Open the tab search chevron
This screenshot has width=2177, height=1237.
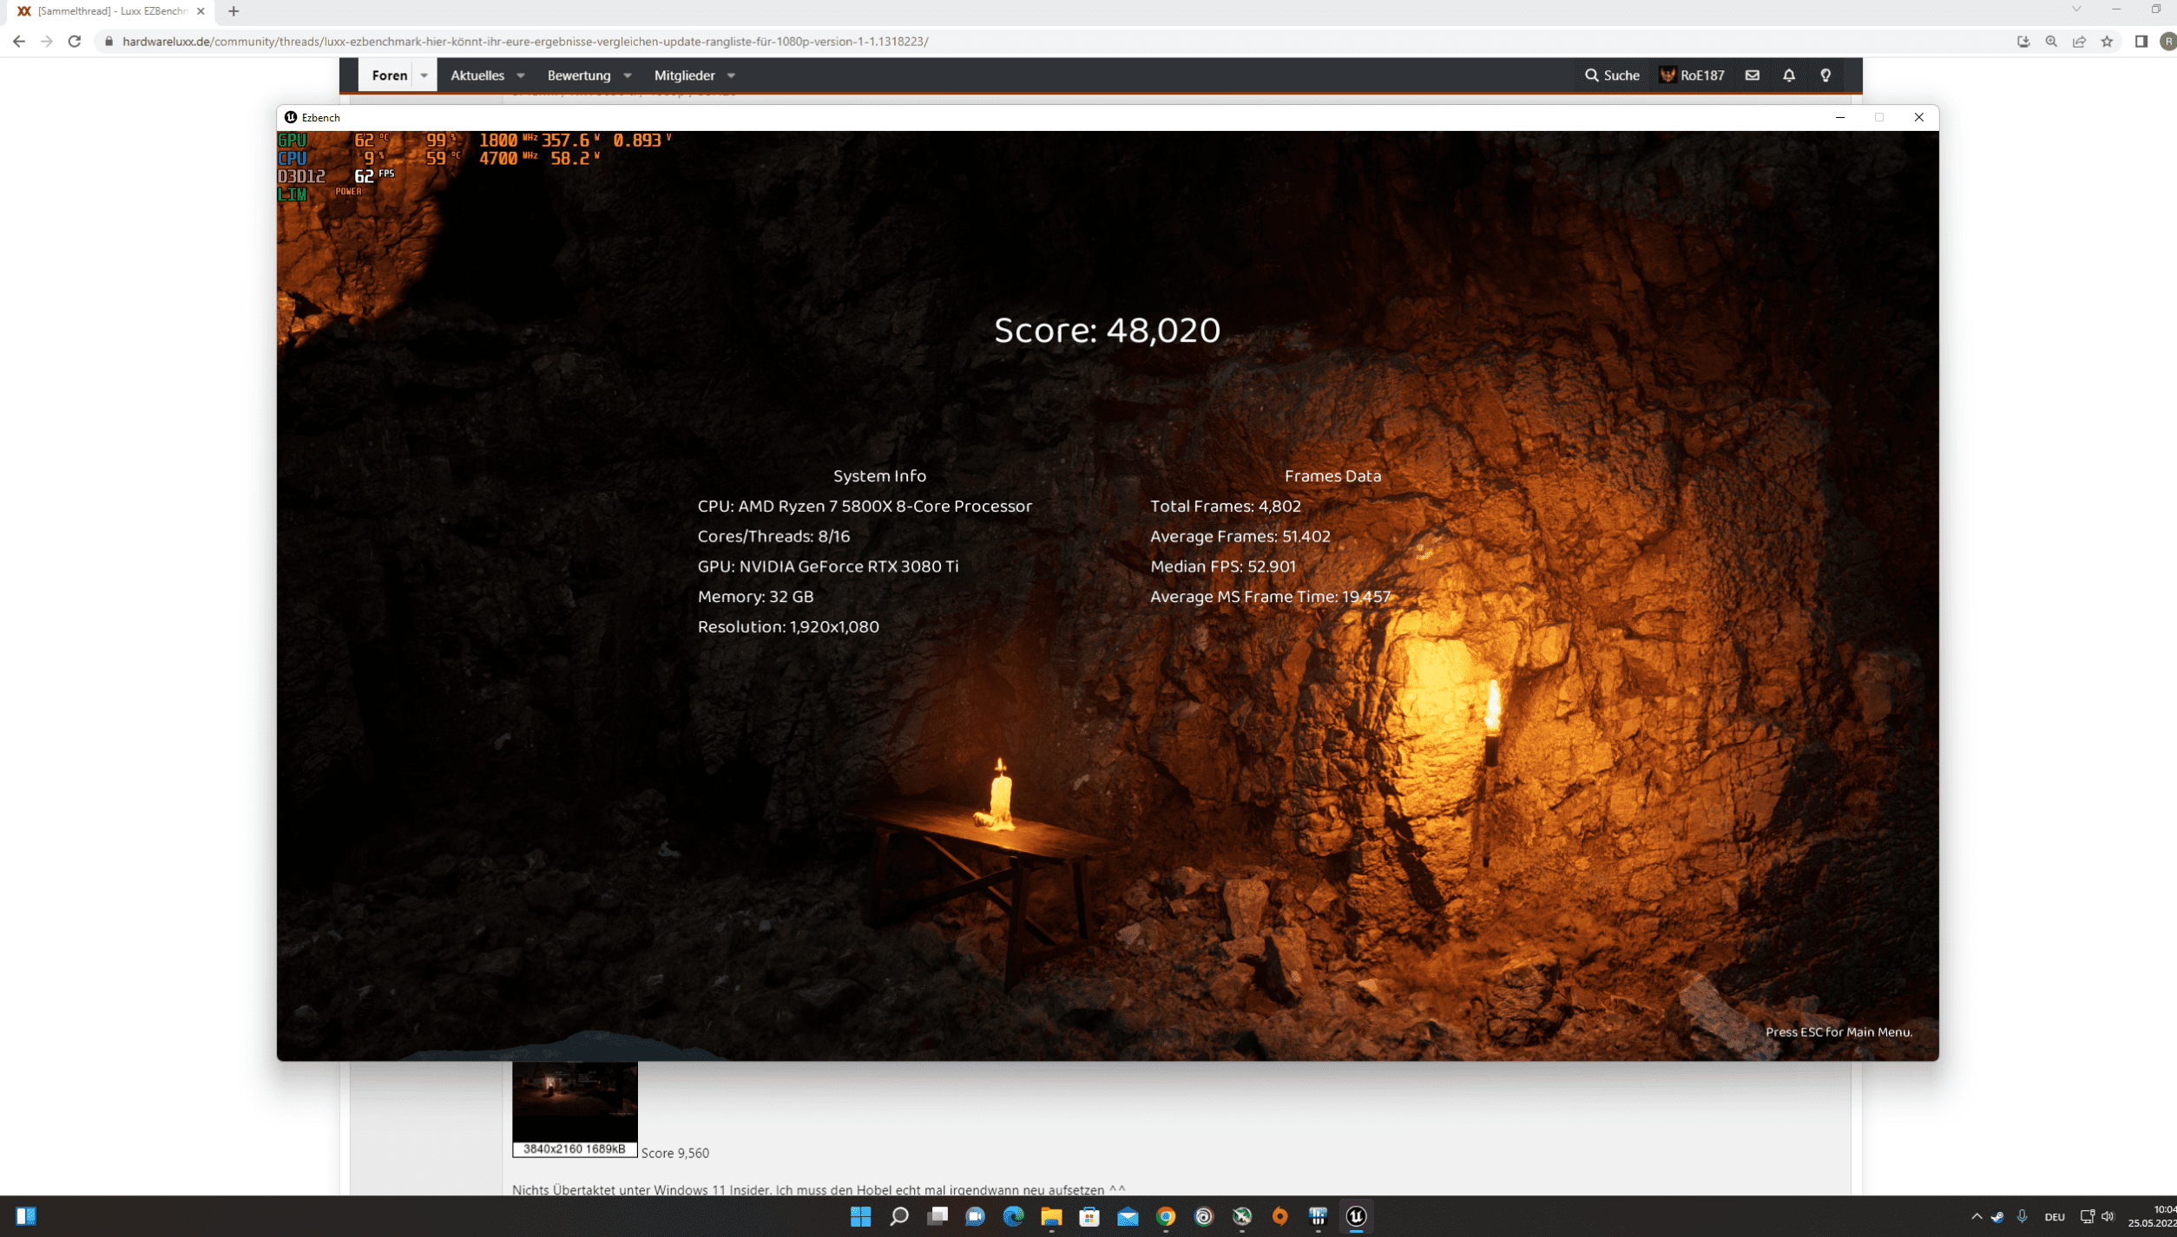[x=2076, y=10]
